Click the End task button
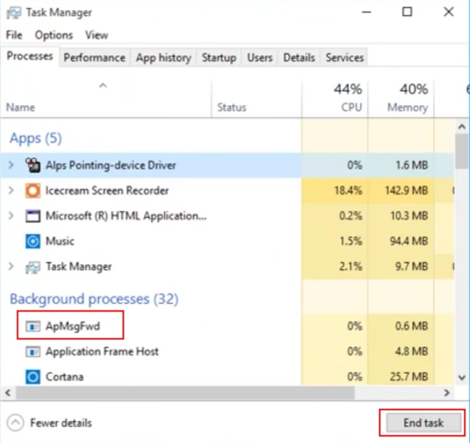 pyautogui.click(x=423, y=423)
